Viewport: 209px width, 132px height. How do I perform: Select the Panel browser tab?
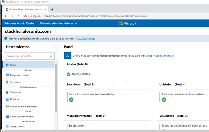pyautogui.click(x=26, y=9)
